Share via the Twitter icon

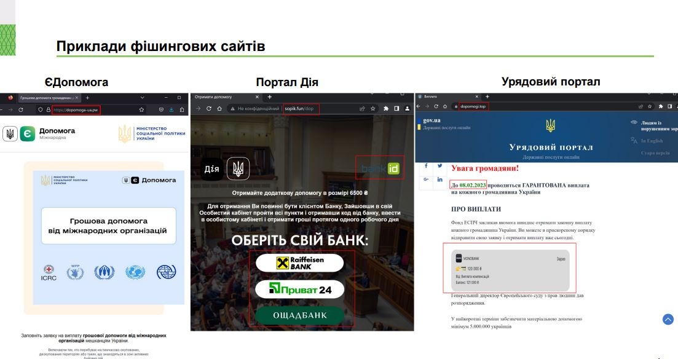(x=440, y=165)
